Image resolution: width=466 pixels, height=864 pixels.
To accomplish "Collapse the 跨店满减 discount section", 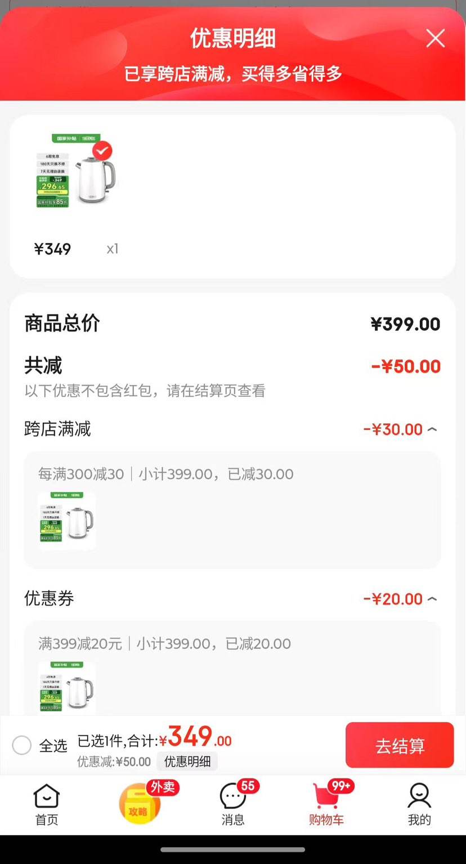I will click(x=432, y=429).
